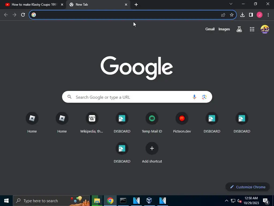
Task: Open the Wikipedia shortcut
Action: click(92, 122)
